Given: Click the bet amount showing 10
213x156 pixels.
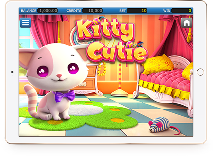Looking at the screenshot, I should pos(137,11).
